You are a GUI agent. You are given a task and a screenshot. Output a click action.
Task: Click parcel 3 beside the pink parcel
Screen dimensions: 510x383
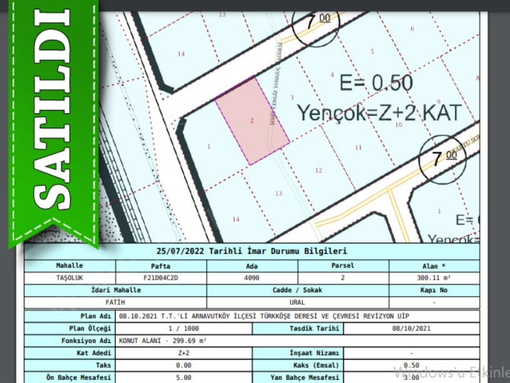coord(292,98)
